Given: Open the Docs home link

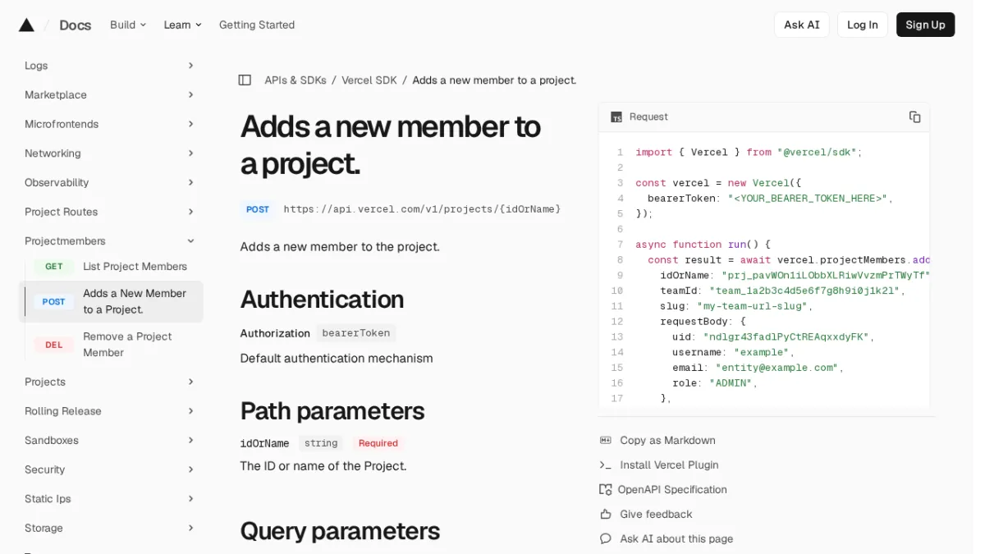Looking at the screenshot, I should pyautogui.click(x=76, y=25).
